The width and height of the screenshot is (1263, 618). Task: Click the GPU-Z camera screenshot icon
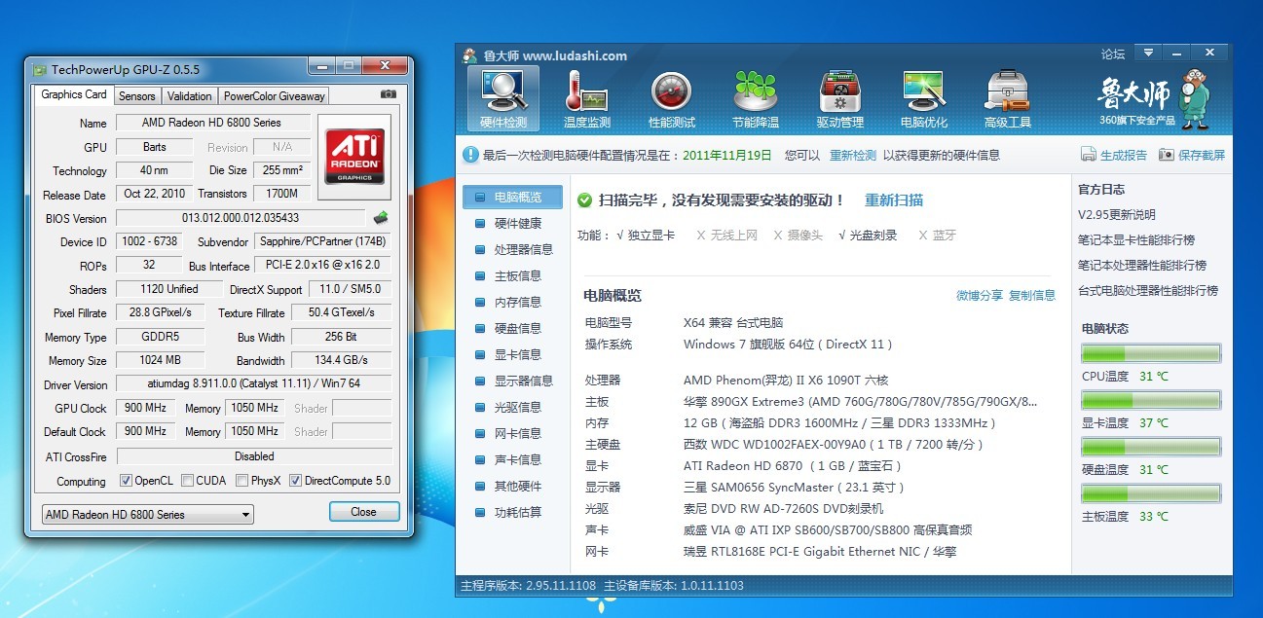(x=389, y=94)
